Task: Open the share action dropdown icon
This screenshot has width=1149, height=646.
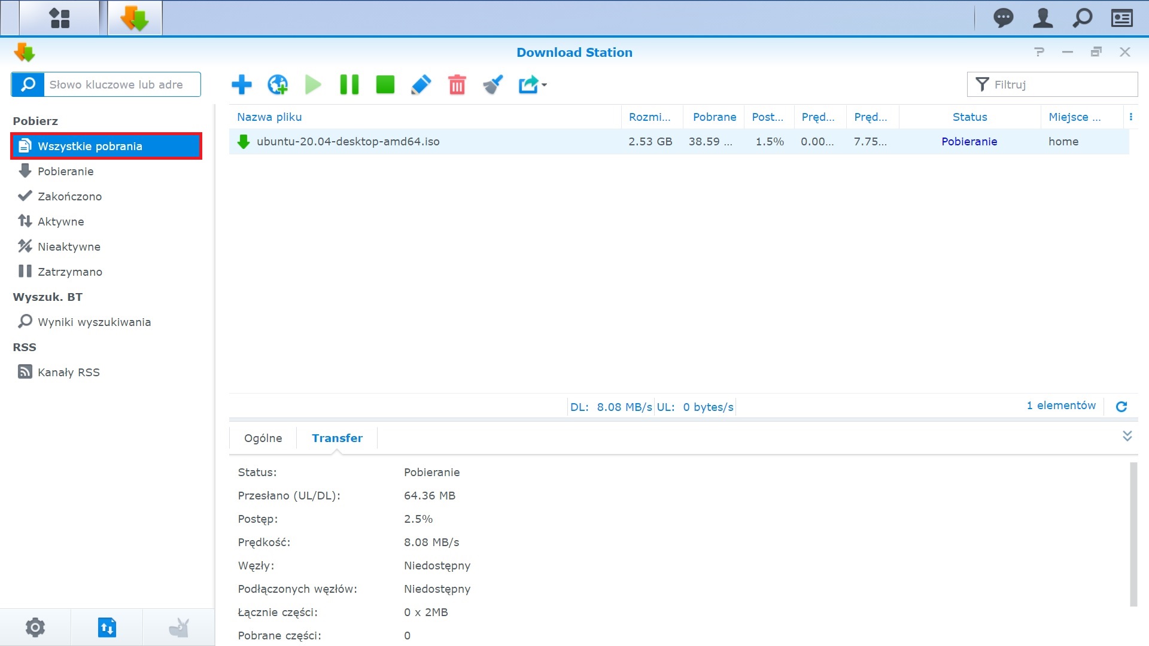Action: coord(532,84)
